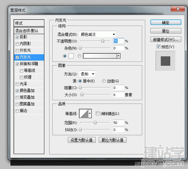Enable the 图案叠加 pattern overlay checkbox

coord(17,104)
